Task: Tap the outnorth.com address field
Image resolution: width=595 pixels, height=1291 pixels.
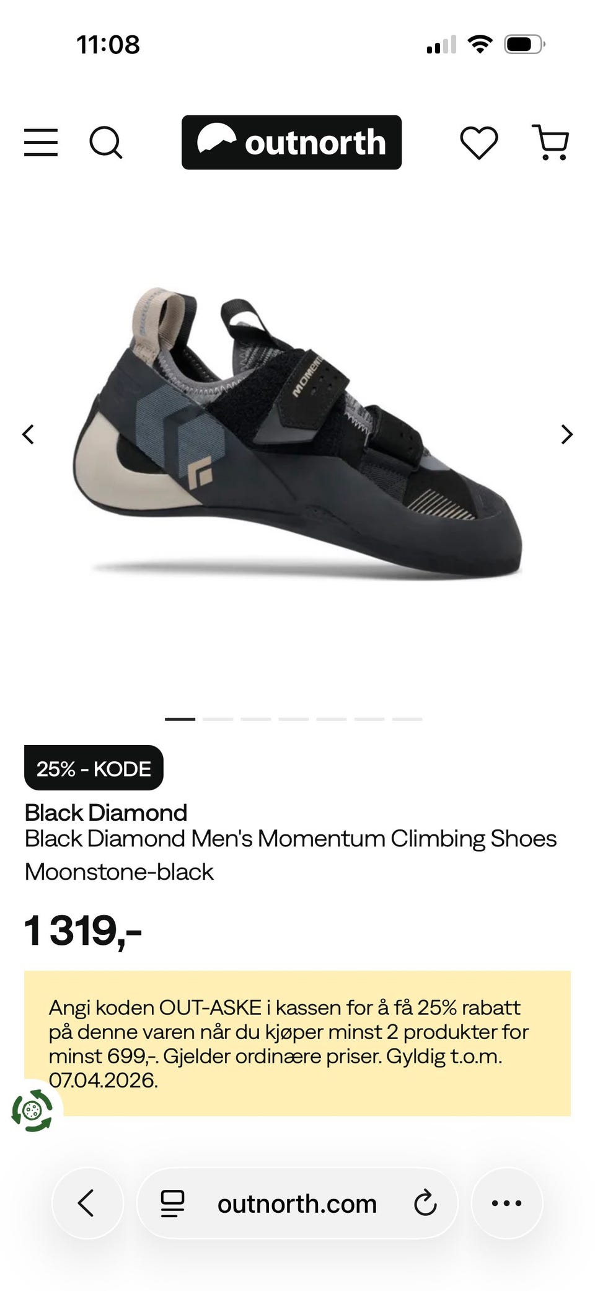Action: pos(297,1204)
